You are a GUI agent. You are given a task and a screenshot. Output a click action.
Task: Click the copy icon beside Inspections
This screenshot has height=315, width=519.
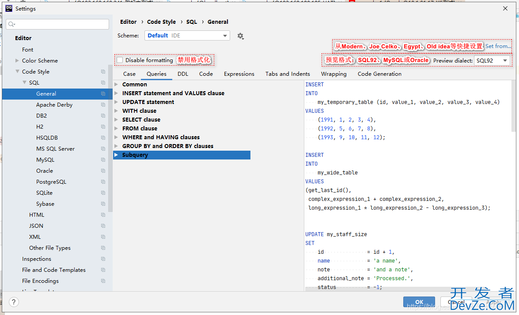103,259
